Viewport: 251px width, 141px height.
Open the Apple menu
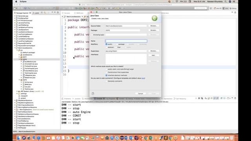point(16,2)
